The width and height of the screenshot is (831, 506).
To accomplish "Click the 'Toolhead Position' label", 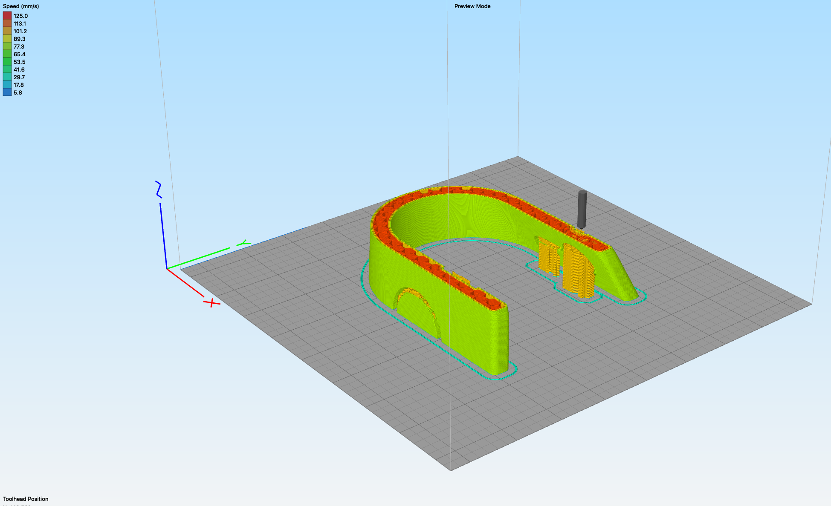I will pos(26,499).
